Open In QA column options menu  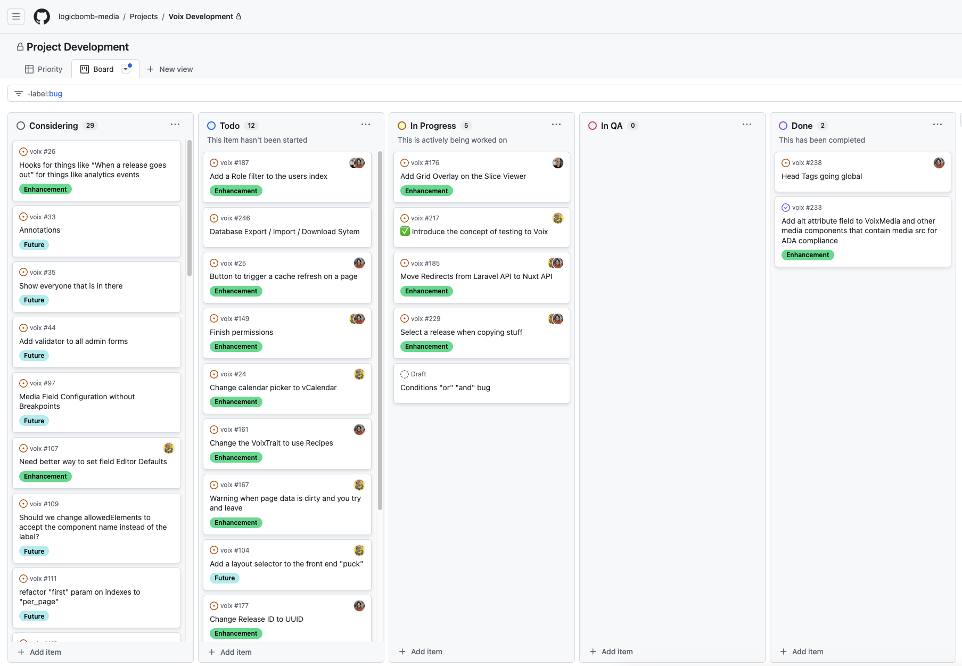click(747, 125)
